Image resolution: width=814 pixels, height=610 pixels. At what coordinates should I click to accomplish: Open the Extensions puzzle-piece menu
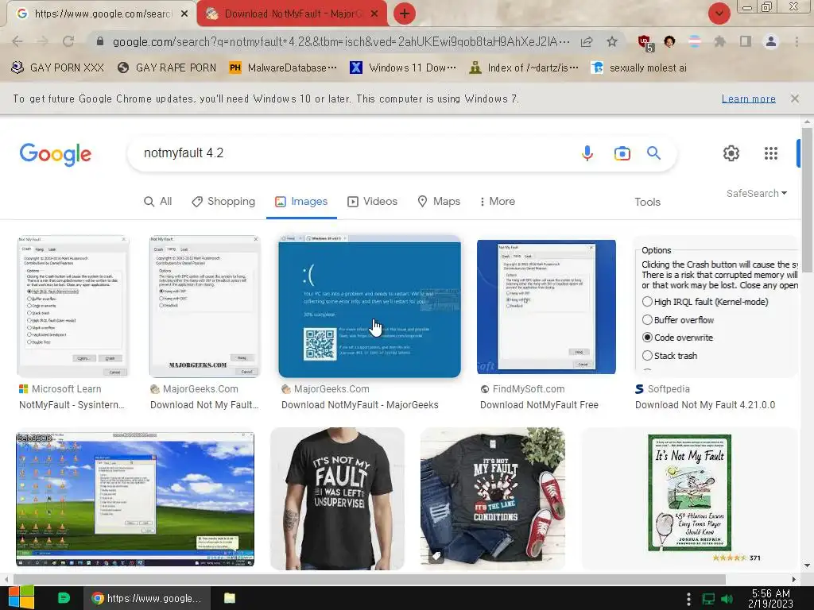(x=719, y=41)
